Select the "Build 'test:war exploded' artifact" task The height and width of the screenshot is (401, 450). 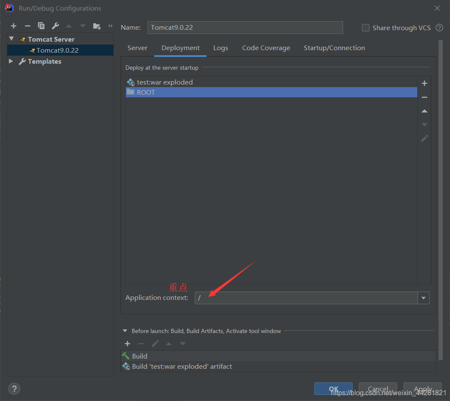click(278, 367)
